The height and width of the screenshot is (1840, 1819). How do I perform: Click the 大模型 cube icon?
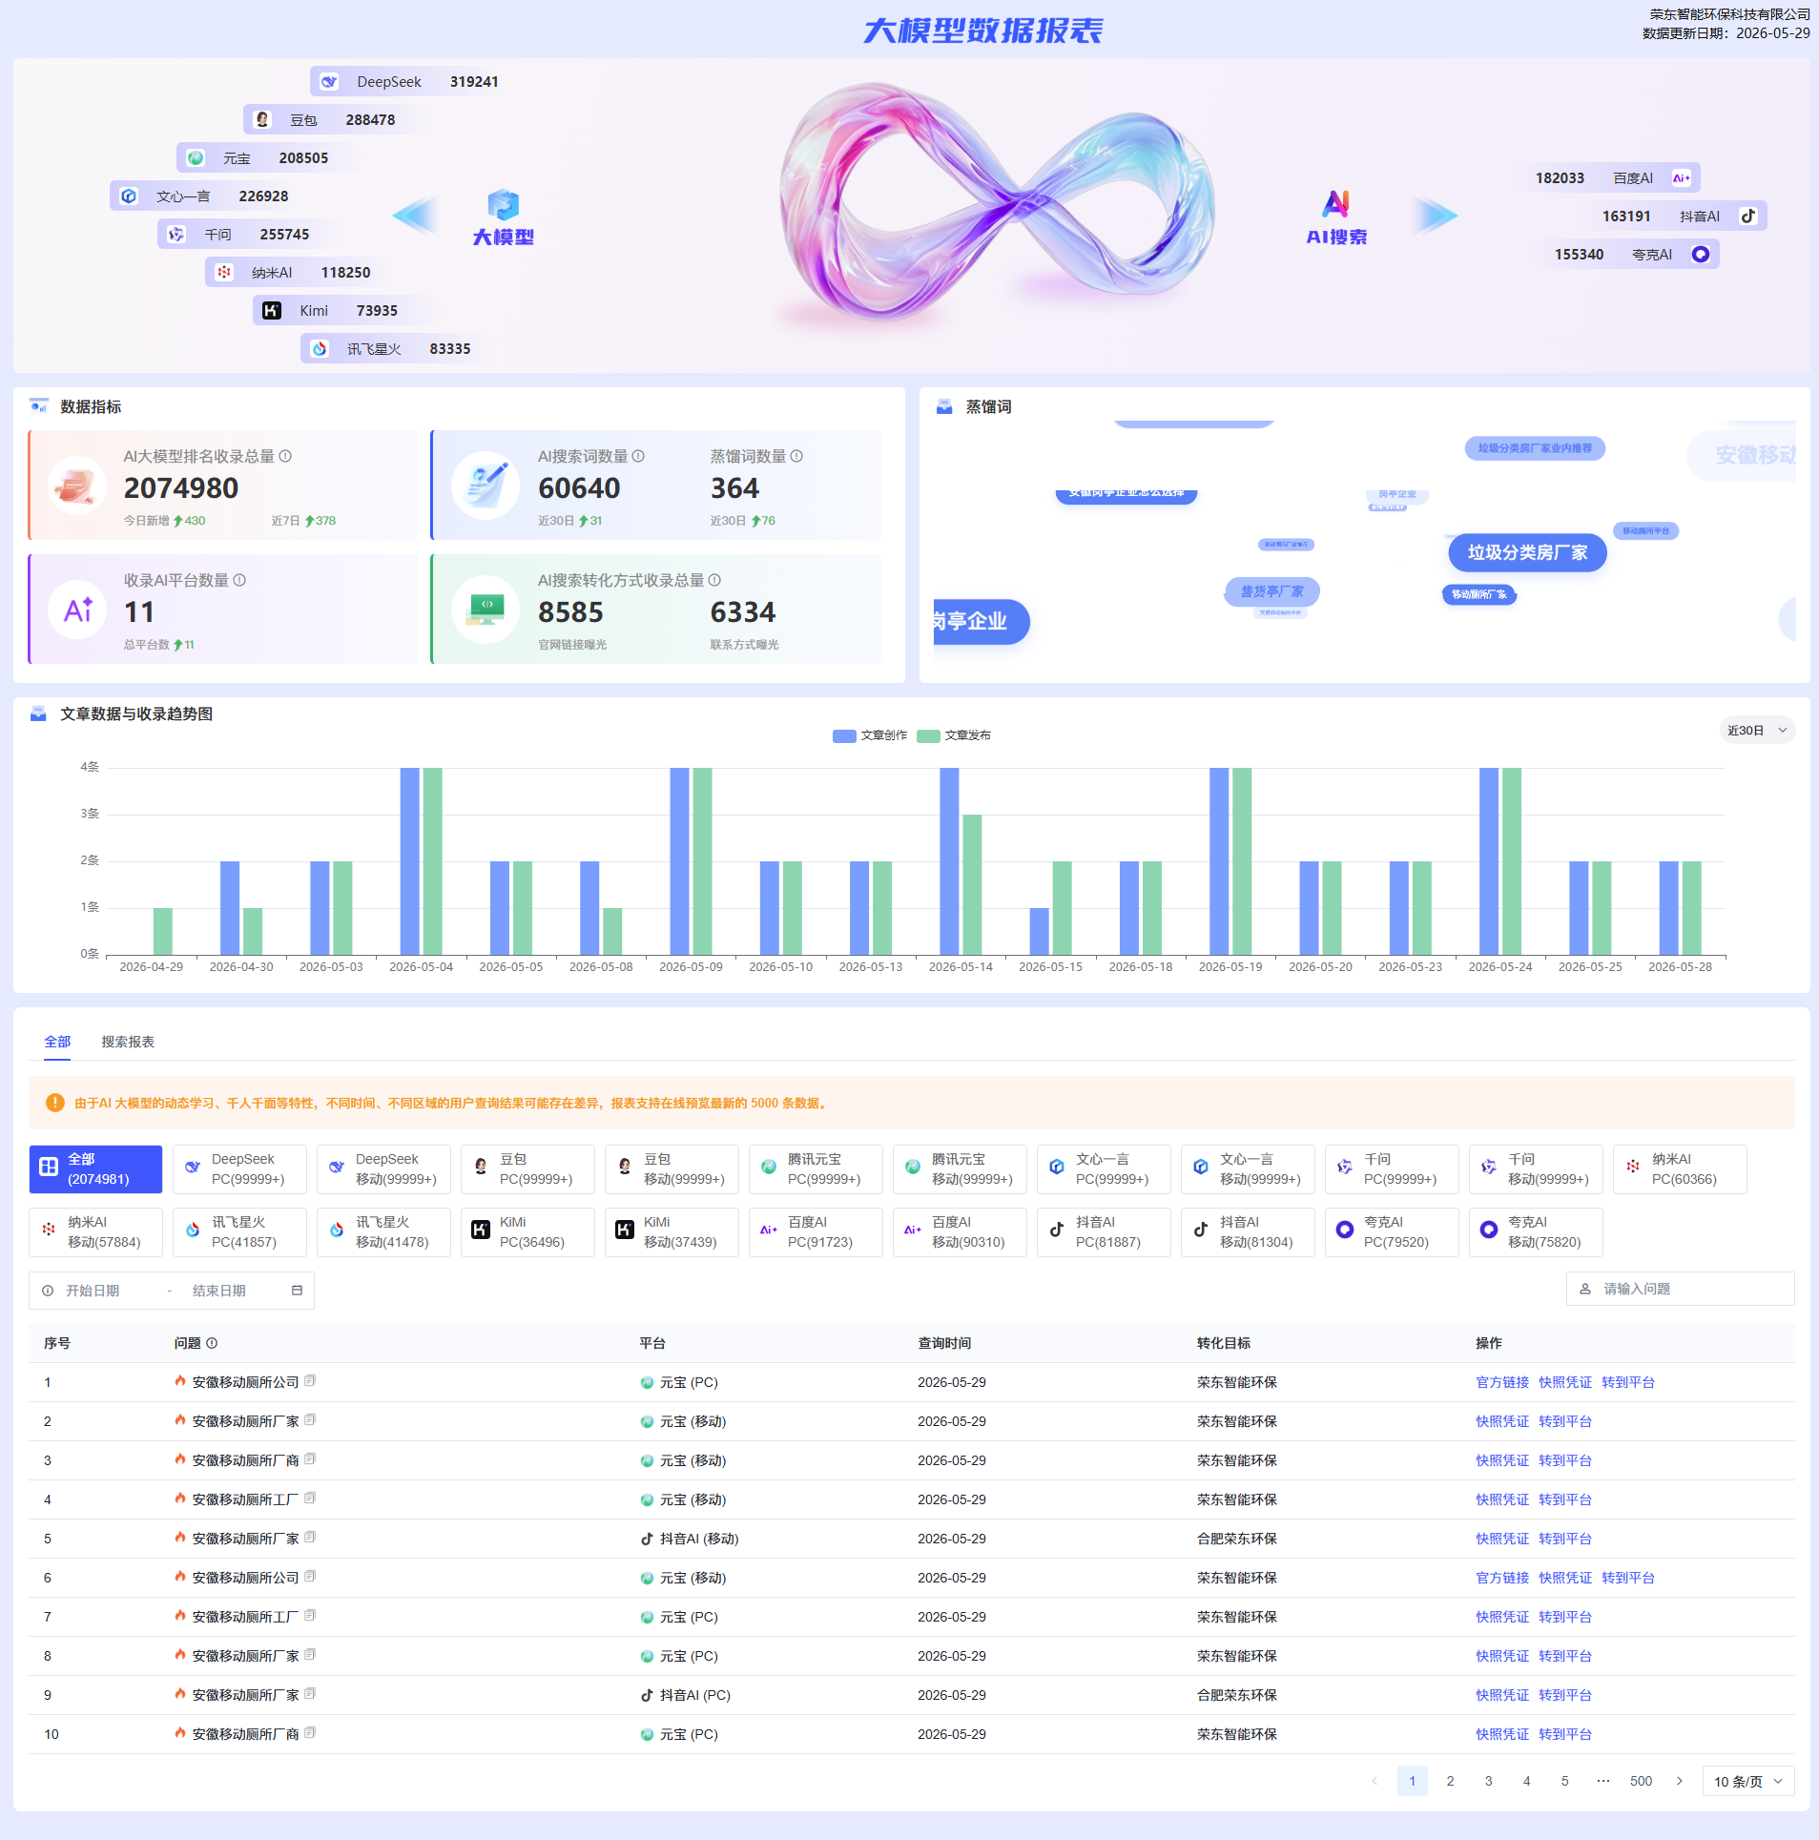504,204
